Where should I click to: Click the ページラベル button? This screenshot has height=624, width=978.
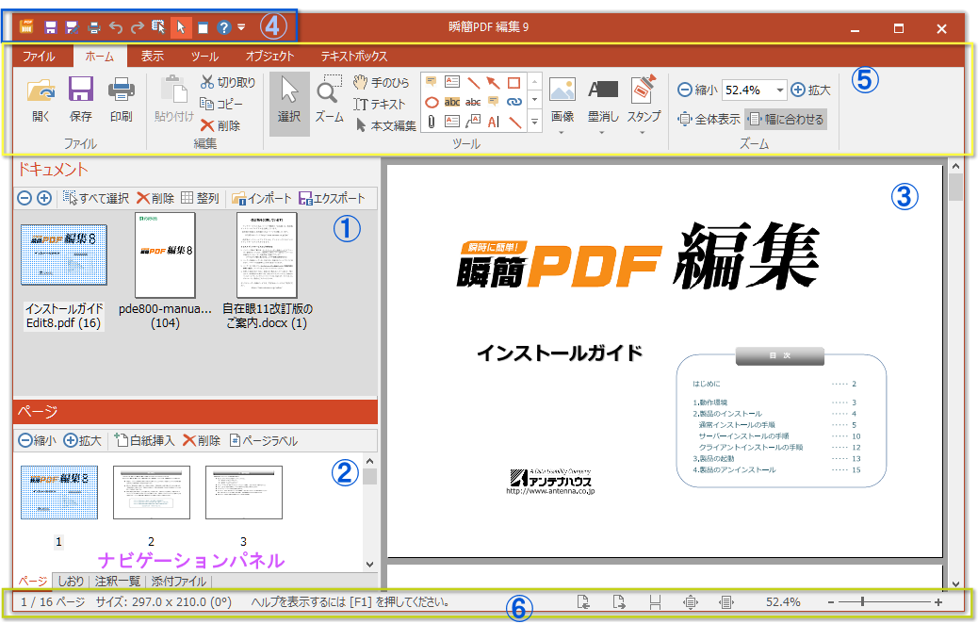(x=263, y=440)
